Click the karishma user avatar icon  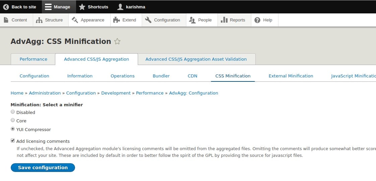tap(120, 7)
